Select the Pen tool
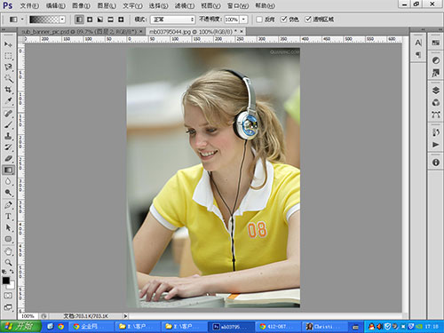The image size is (444, 333). point(8,205)
